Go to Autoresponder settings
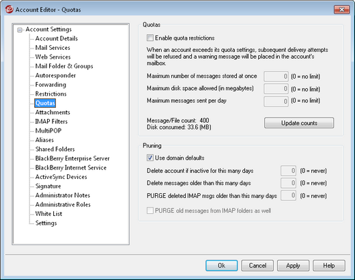355x280 pixels. (55, 75)
